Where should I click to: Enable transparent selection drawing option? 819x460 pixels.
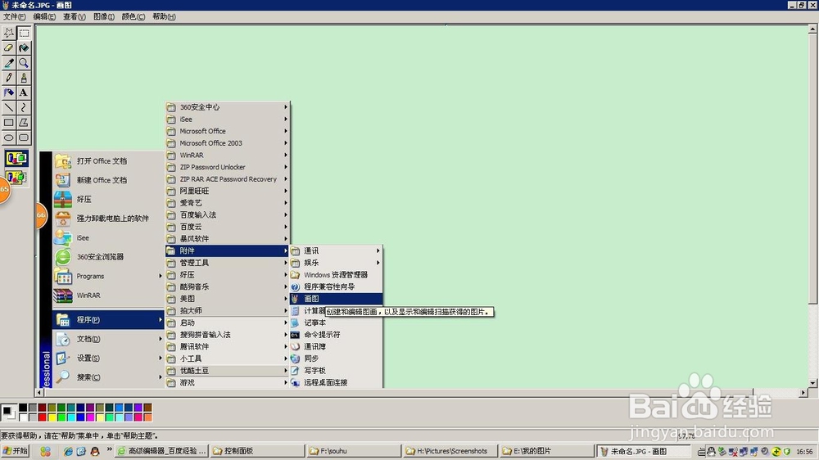point(16,178)
